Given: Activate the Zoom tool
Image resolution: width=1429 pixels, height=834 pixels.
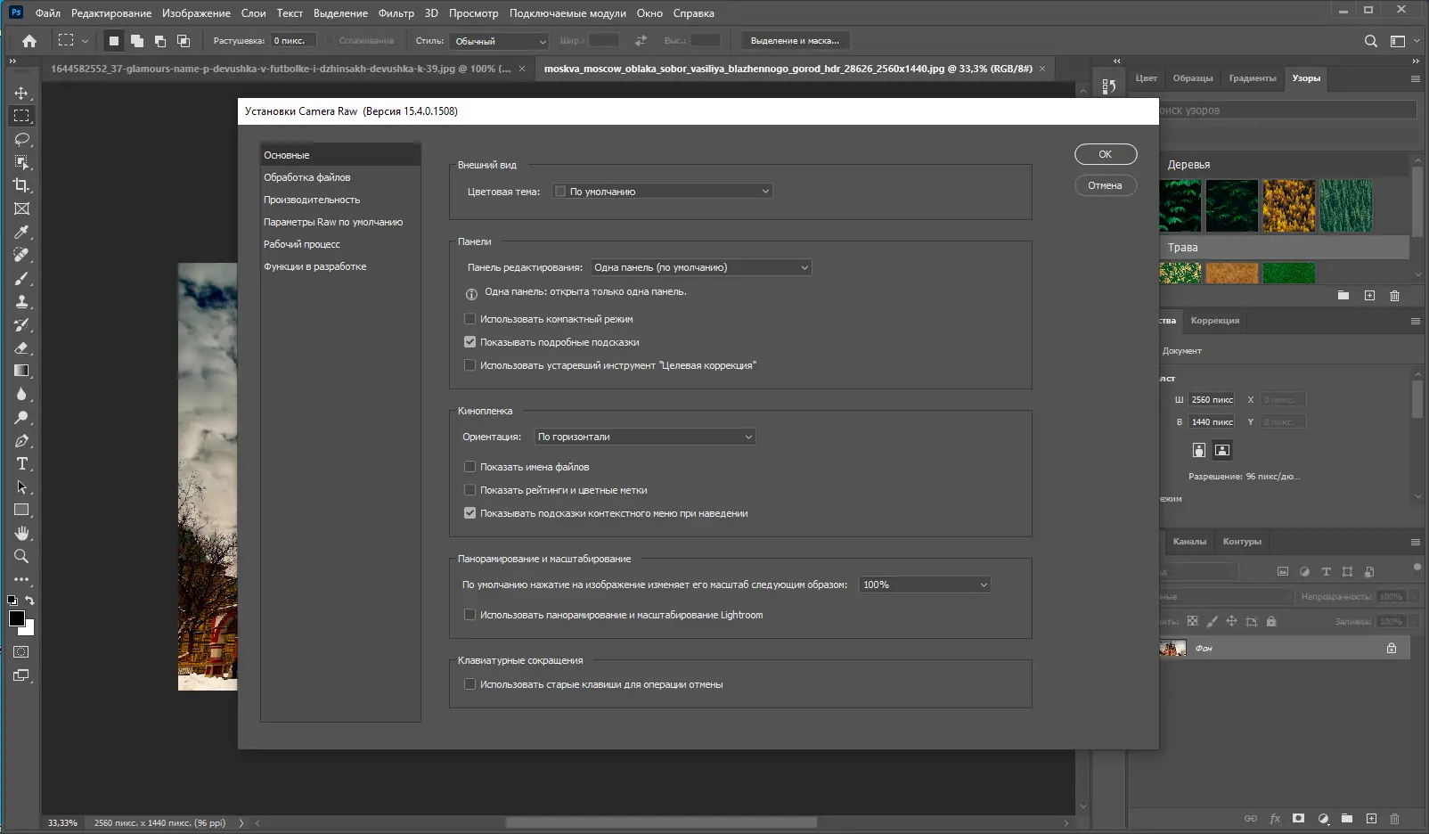Looking at the screenshot, I should click(21, 556).
